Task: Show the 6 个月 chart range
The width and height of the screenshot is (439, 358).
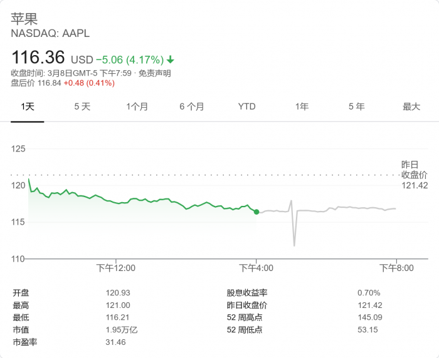Action: tap(192, 106)
